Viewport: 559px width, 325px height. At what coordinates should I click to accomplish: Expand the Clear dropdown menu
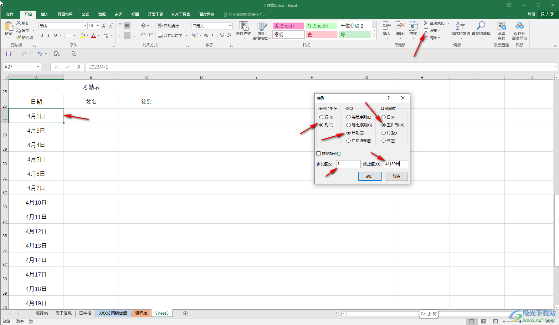tap(439, 38)
